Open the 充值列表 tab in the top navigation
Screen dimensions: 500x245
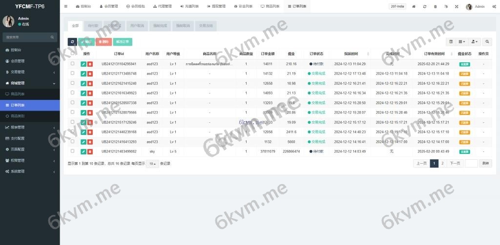point(189,7)
